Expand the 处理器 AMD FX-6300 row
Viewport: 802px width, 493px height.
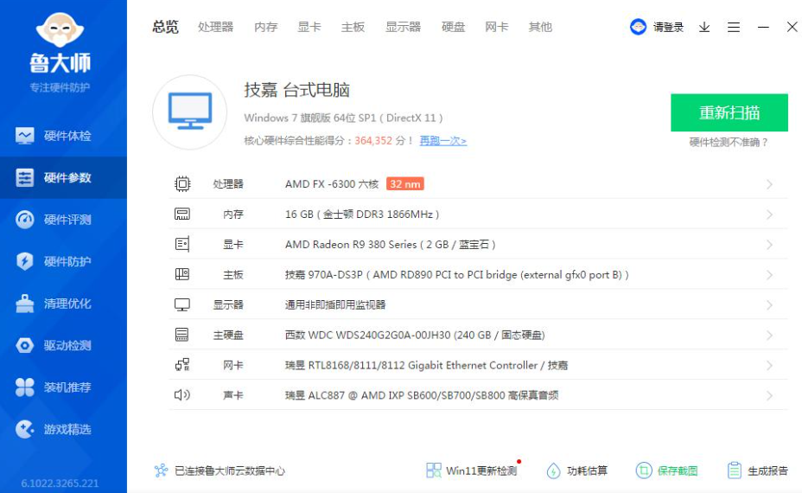769,184
